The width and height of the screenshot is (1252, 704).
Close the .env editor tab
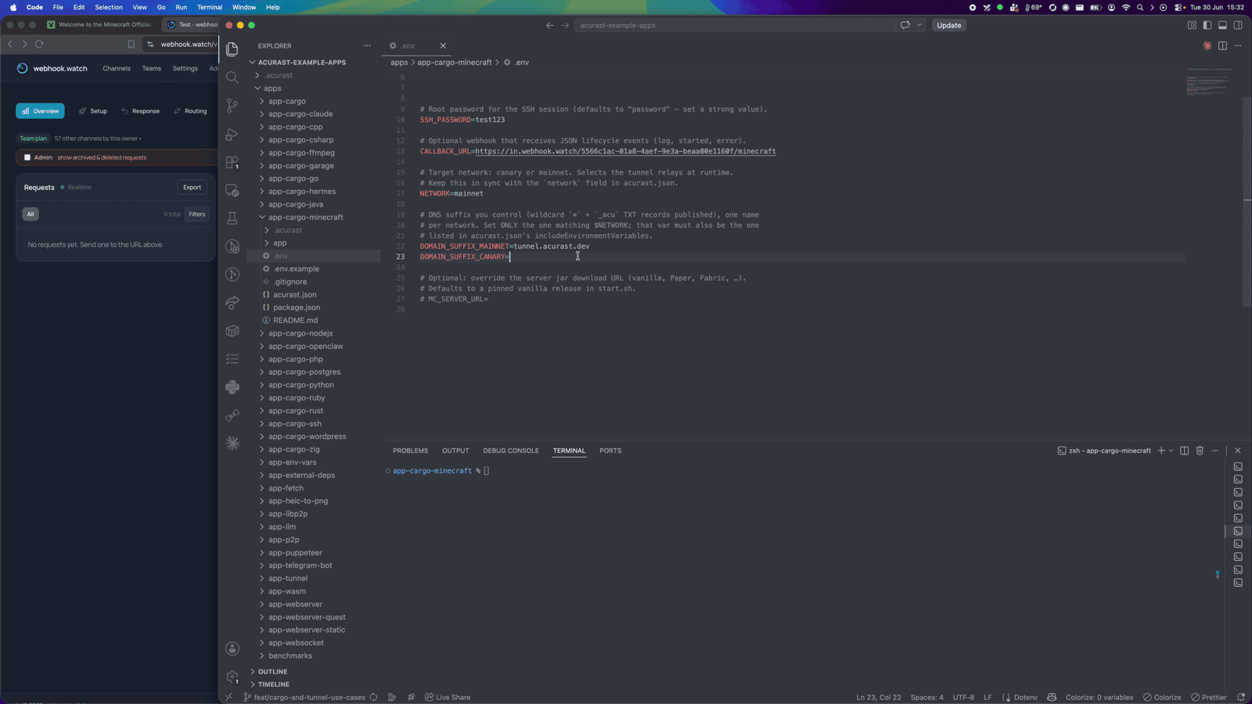click(x=443, y=45)
